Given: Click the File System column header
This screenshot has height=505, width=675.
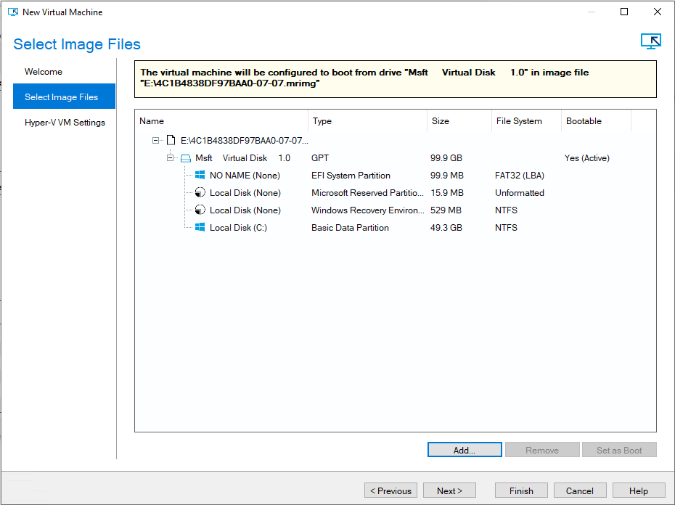Looking at the screenshot, I should [x=519, y=121].
